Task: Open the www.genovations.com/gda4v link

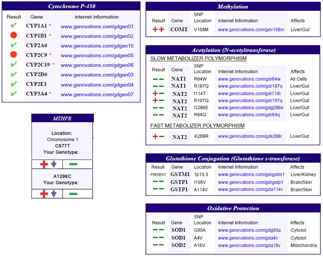Action: (248, 238)
